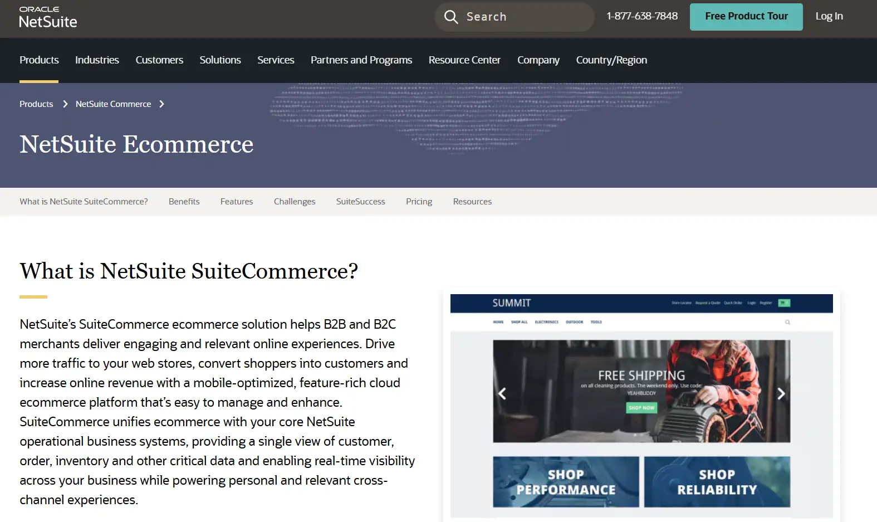Click the Shop Reliability tile
Screen dimensions: 877x522
pyautogui.click(x=717, y=482)
